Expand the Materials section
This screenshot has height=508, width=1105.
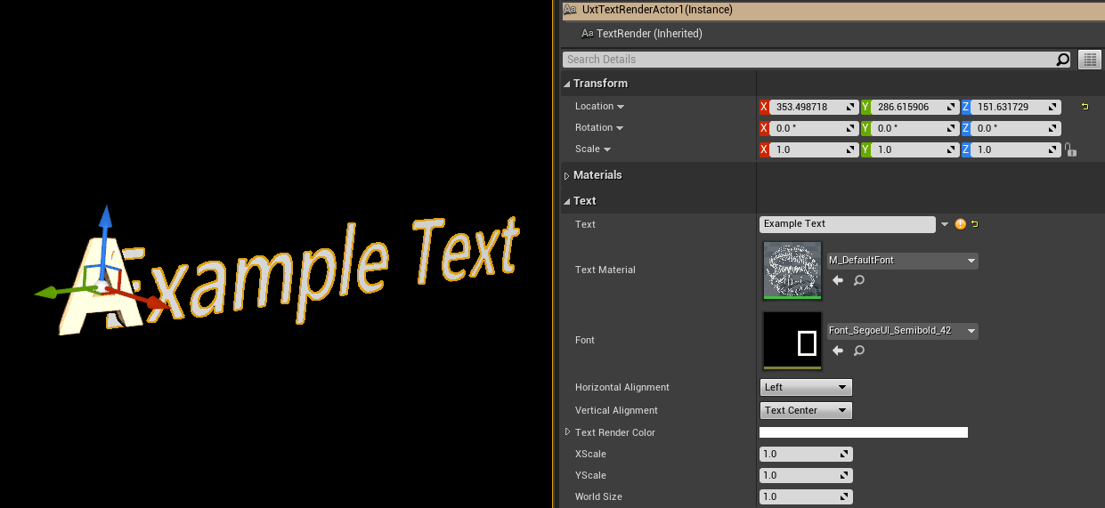pos(566,176)
